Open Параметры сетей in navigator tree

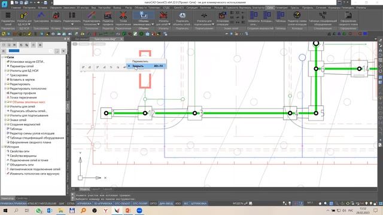pos(22,66)
